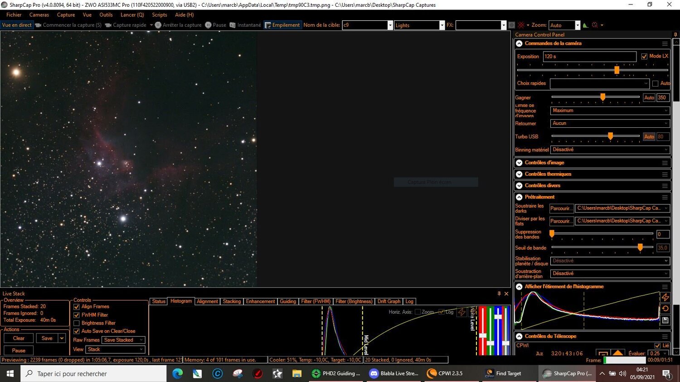Open Raw Frames Save Stacked dropdown
Viewport: 680px width, 382px height.
[x=123, y=340]
